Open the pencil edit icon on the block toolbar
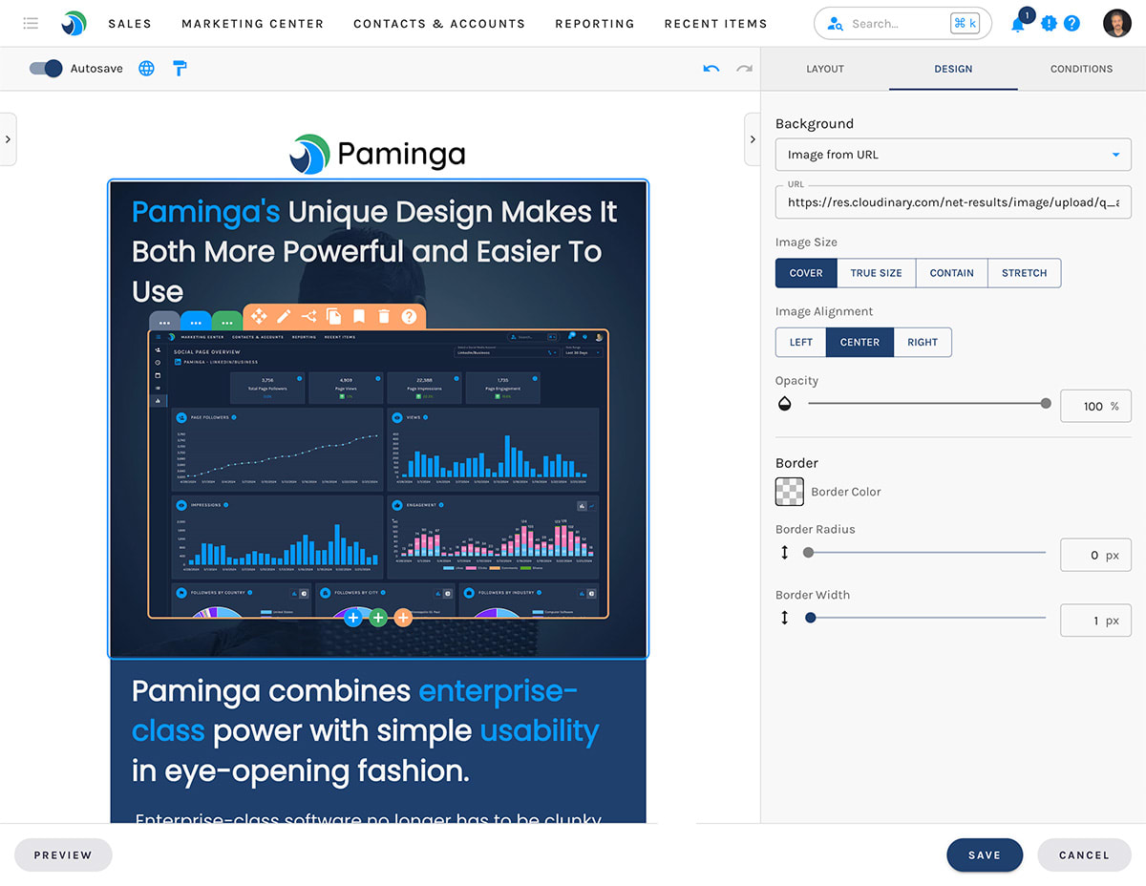 [284, 316]
